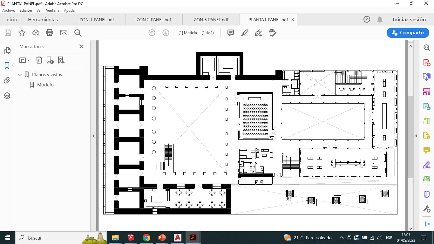
Task: Add a star bookmark to this file
Action: pyautogui.click(x=22, y=33)
